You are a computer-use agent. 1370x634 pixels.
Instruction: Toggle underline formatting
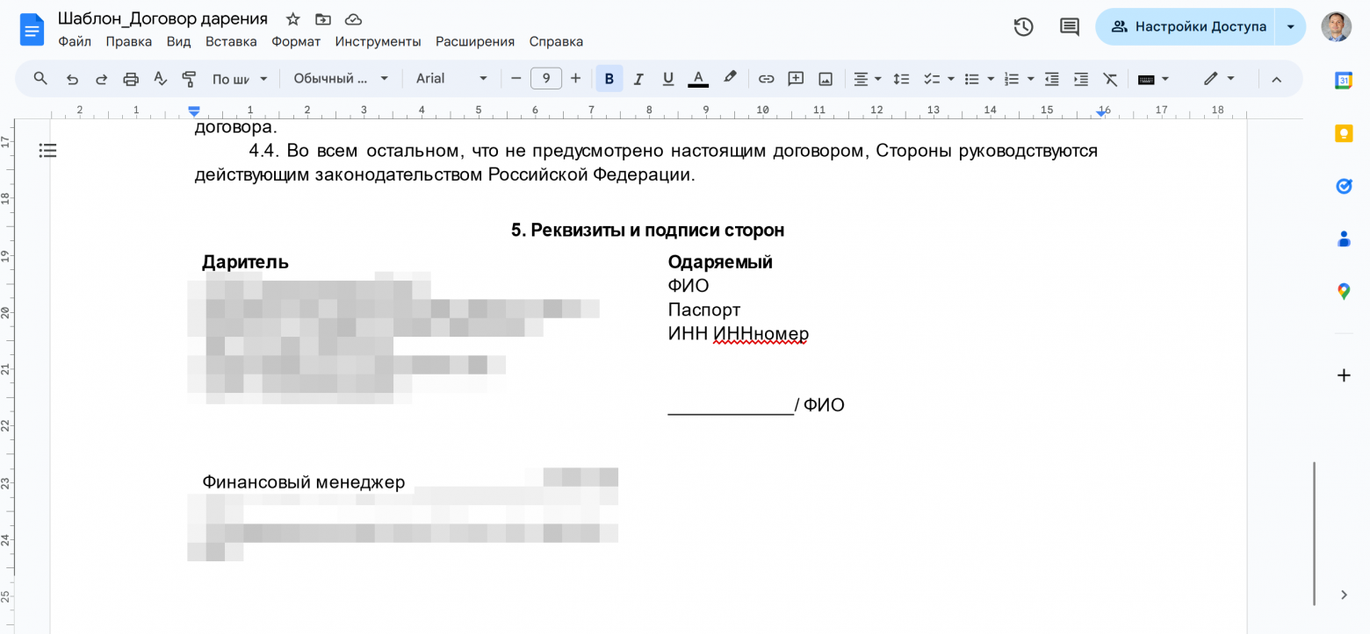[667, 79]
